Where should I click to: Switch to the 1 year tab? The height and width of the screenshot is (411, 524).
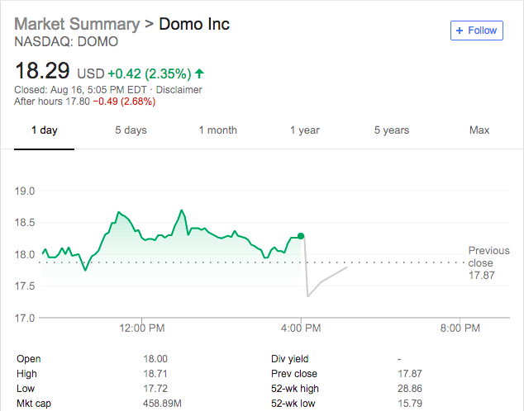(305, 130)
